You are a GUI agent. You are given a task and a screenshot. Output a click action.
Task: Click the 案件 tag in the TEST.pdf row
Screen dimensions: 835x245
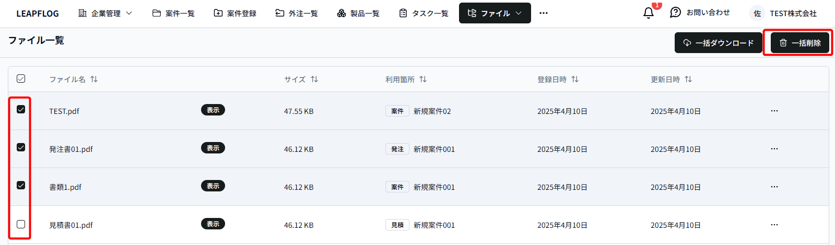[x=397, y=111]
